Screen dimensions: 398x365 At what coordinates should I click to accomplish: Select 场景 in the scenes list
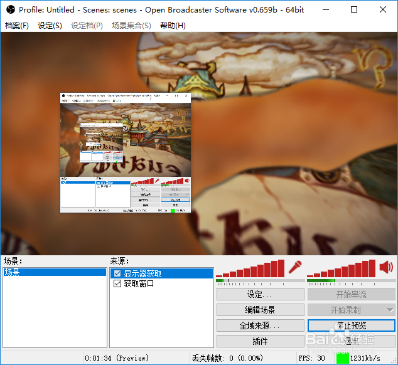[55, 272]
